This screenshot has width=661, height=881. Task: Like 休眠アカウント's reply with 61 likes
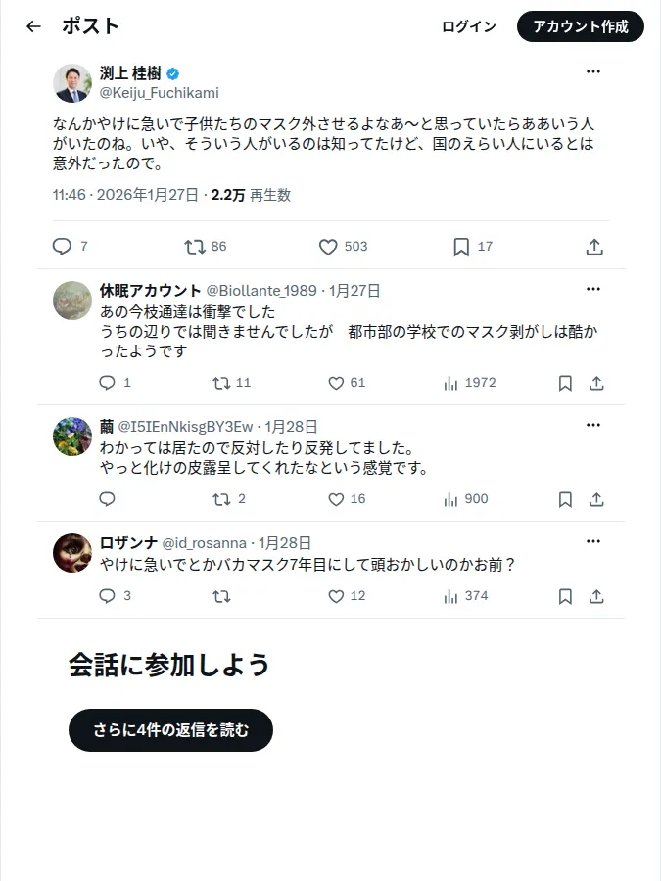tap(336, 383)
